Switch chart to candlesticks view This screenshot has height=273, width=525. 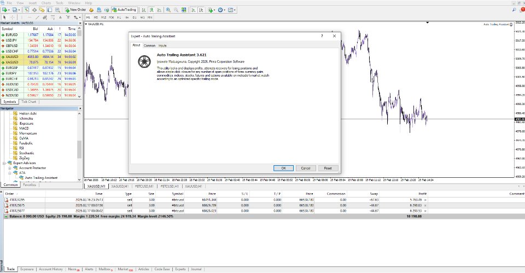(151, 10)
